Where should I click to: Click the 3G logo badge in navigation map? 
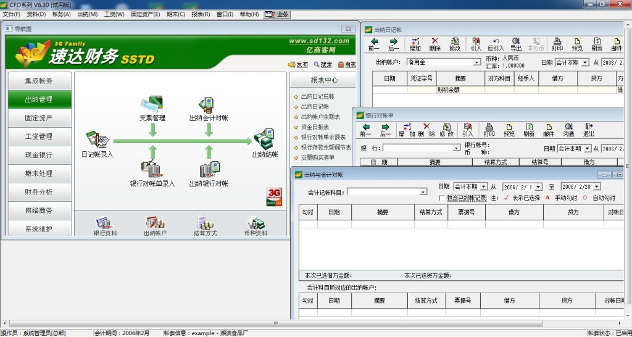point(275,197)
